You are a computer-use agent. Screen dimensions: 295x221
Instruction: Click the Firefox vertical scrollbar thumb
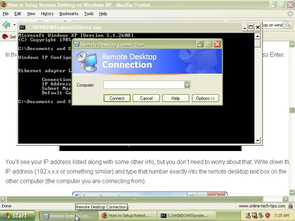tap(292, 110)
